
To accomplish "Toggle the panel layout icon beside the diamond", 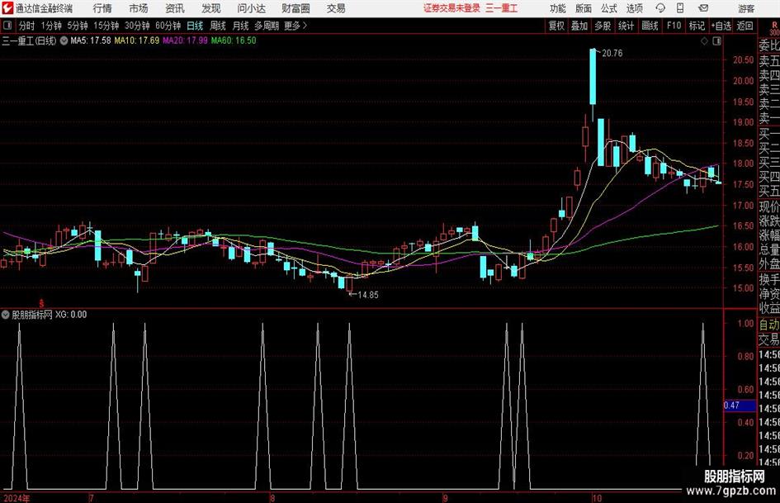I will pyautogui.click(x=716, y=41).
